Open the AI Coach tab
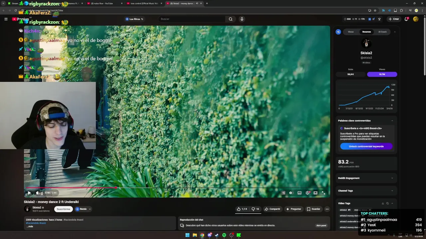This screenshot has height=239, width=426. click(382, 32)
